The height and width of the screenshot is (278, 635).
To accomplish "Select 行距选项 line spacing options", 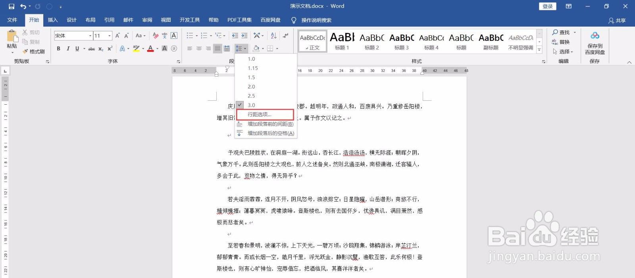I will click(x=265, y=115).
